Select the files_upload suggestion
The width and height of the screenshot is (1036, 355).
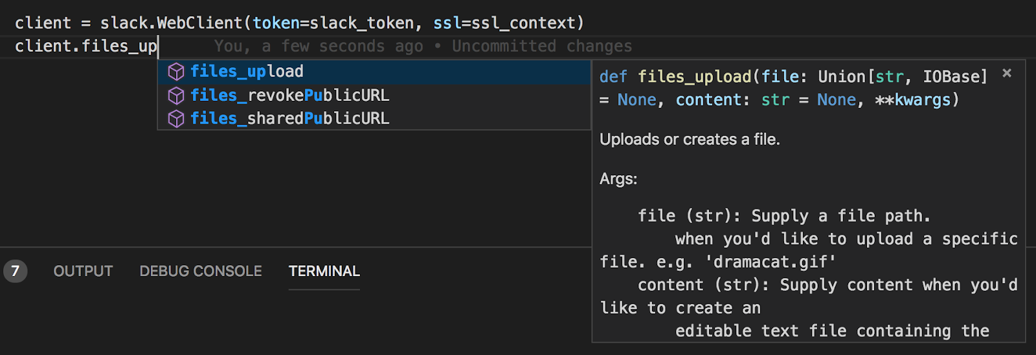374,72
